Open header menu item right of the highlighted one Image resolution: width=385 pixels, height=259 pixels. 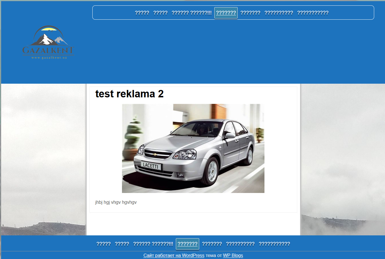(250, 13)
